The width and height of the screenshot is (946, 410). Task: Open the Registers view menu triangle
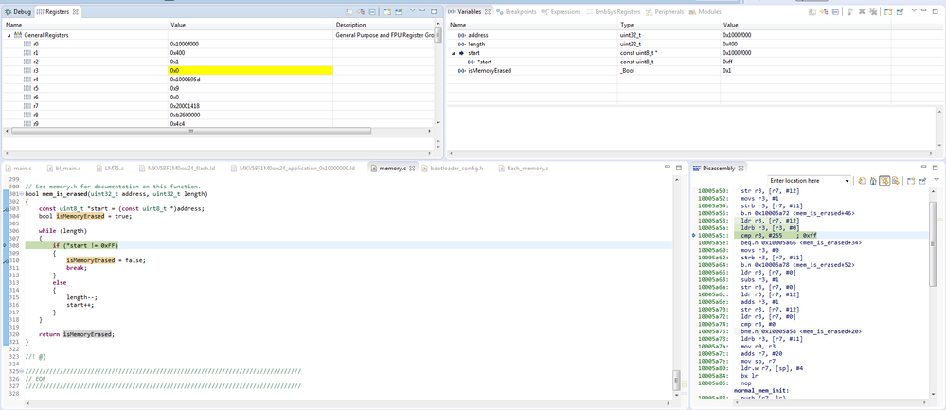(x=413, y=10)
